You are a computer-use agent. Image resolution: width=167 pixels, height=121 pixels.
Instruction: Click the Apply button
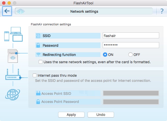[71, 115]
